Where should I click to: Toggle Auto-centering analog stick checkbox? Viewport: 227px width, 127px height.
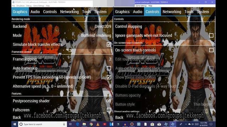click(x=211, y=68)
